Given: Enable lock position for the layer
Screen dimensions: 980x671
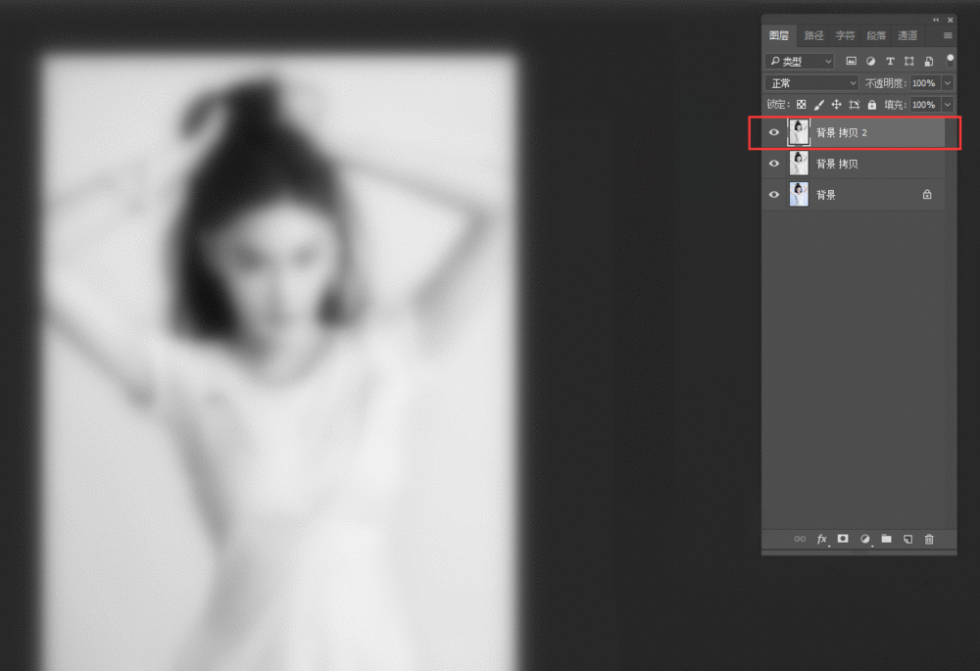Looking at the screenshot, I should (837, 104).
